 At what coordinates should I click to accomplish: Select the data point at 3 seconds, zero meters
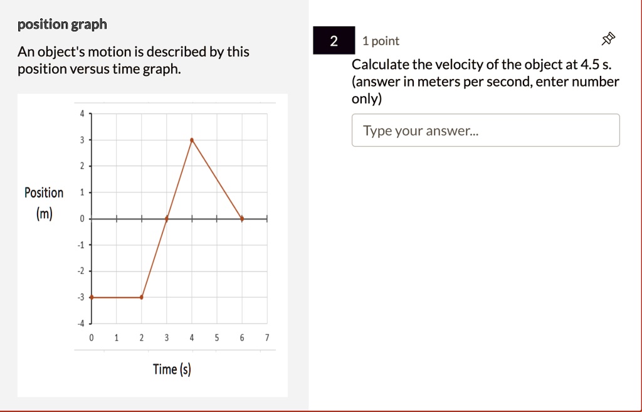point(166,219)
